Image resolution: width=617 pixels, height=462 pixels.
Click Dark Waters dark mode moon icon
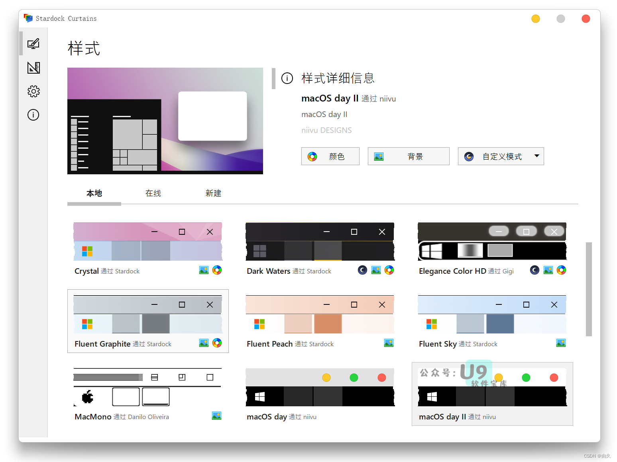362,270
